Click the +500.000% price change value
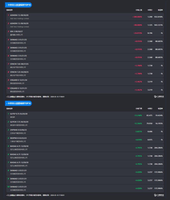Image resolution: width=170 pixels, height=200 pixels. 137,17
